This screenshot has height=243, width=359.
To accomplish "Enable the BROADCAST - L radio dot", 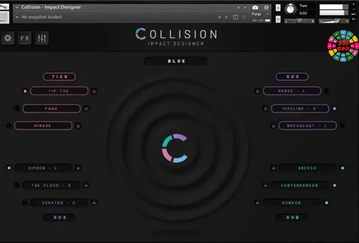I will pos(342,126).
